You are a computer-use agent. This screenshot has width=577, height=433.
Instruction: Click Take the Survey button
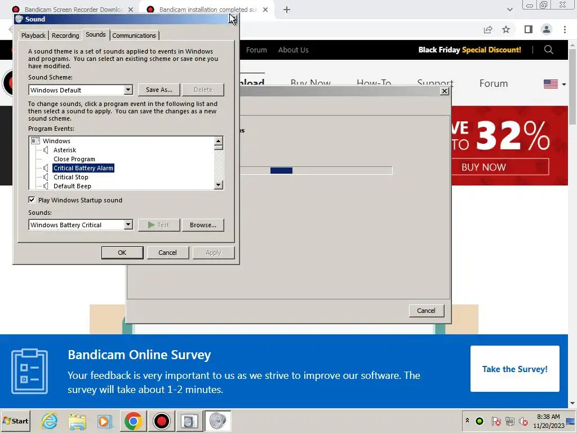pos(515,369)
